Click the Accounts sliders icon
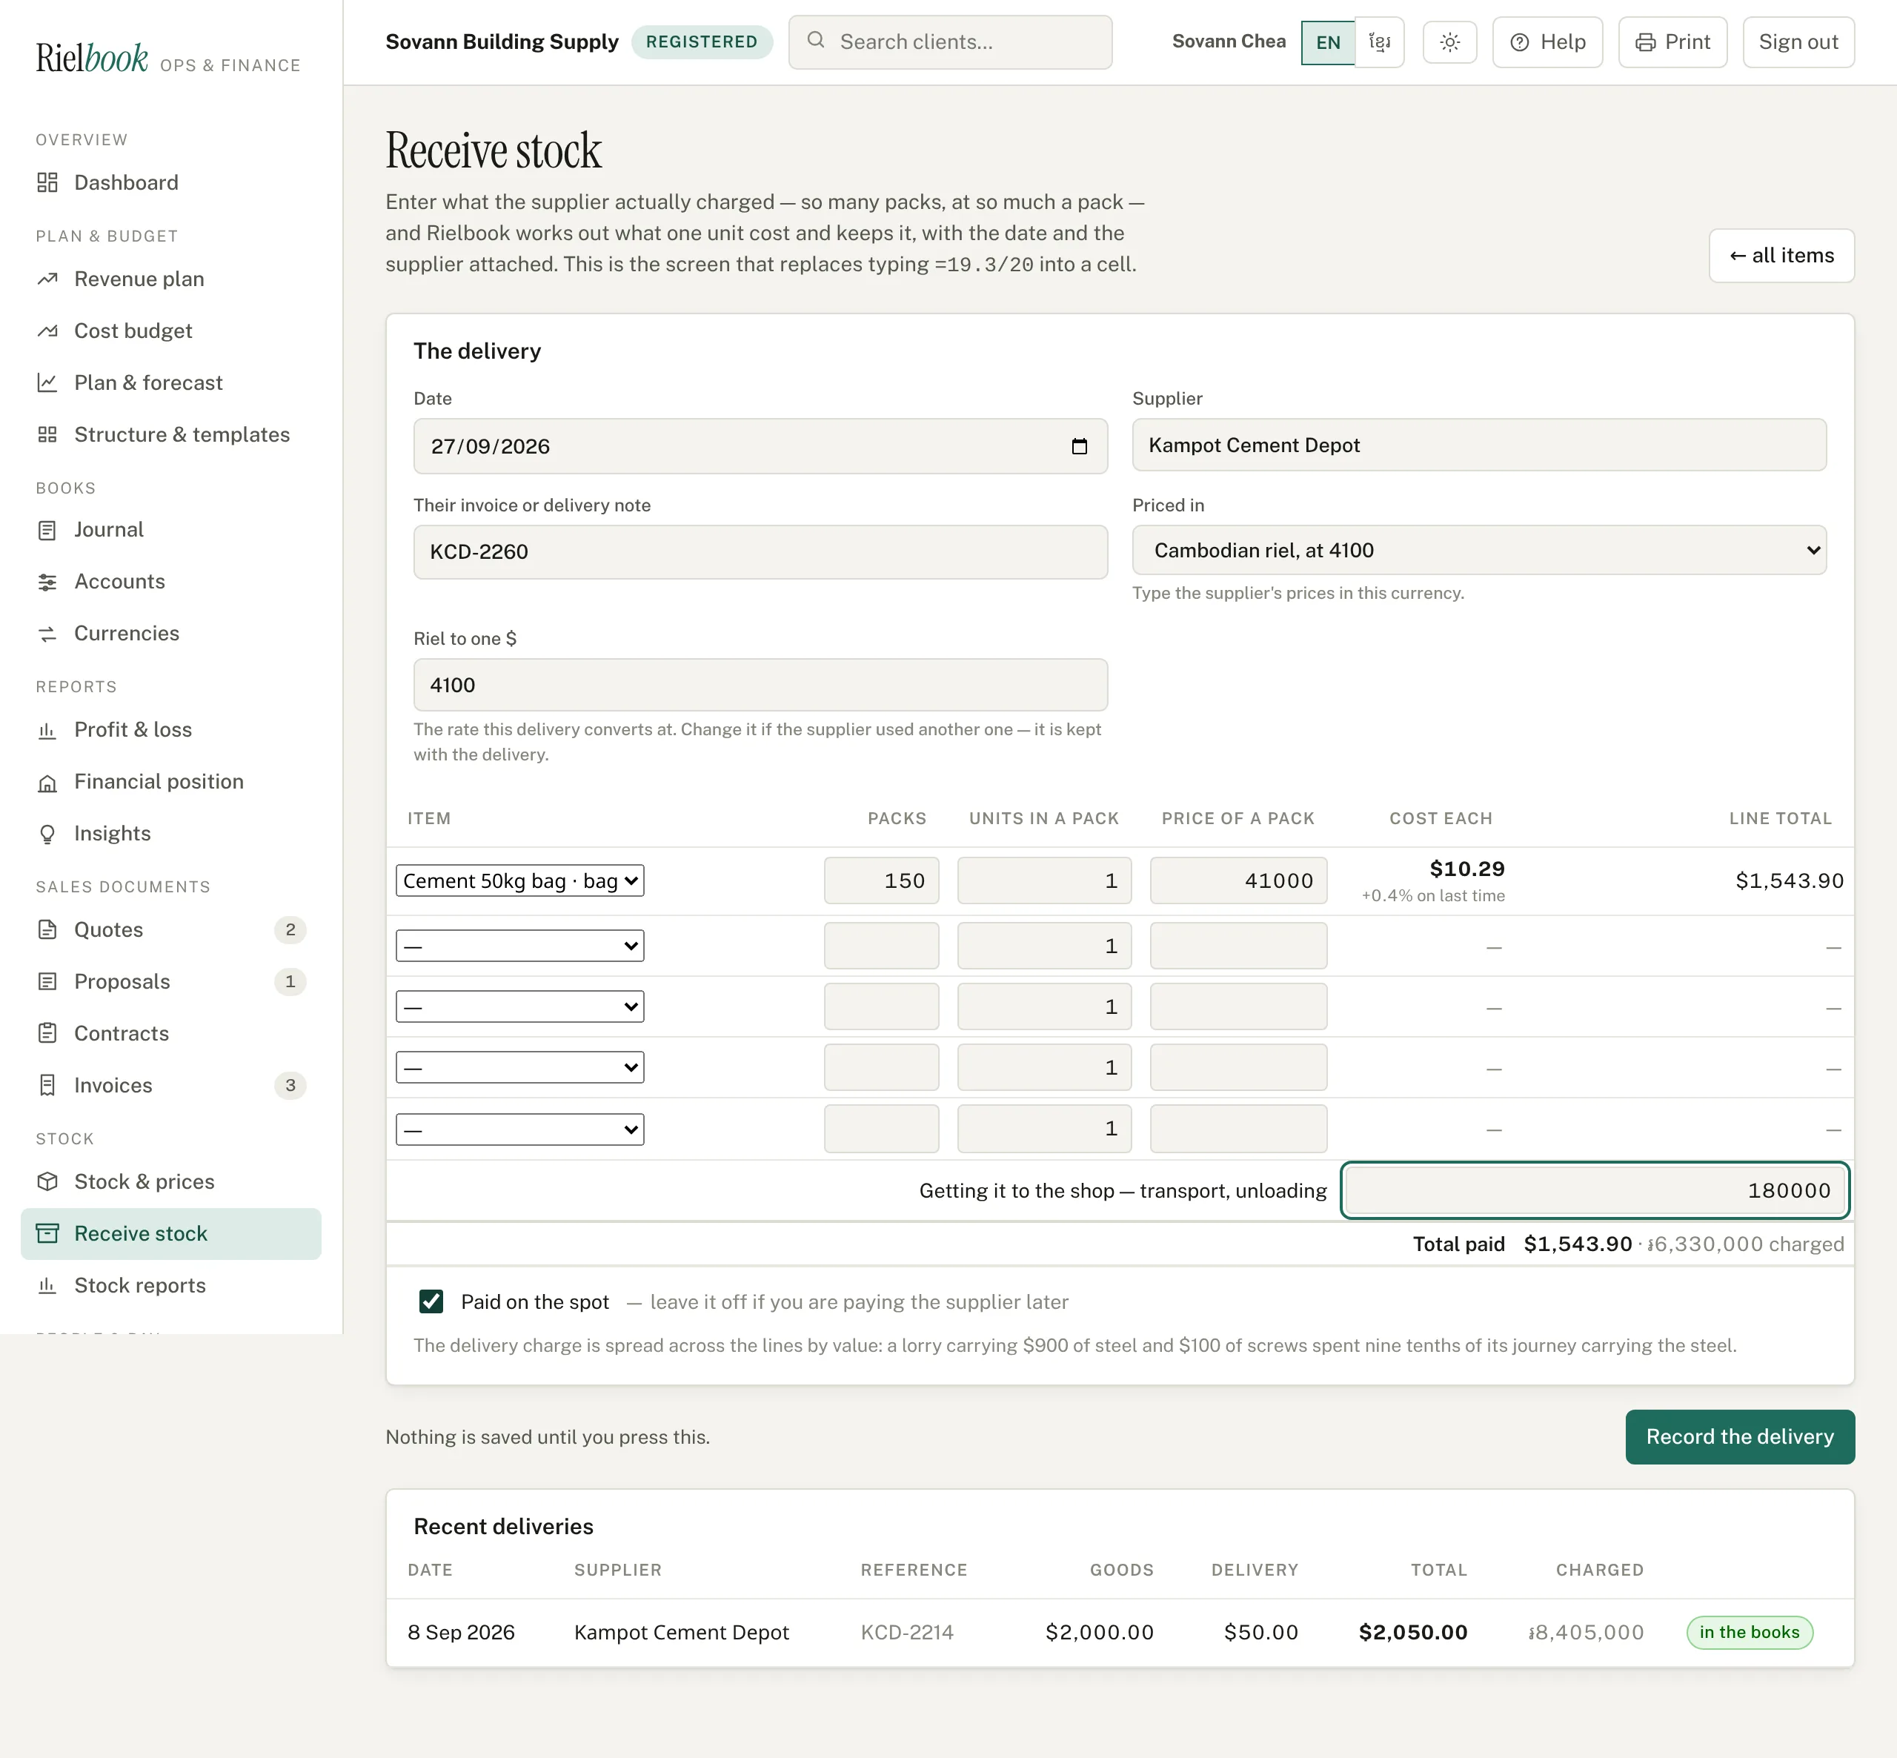Viewport: 1897px width, 1758px height. pyautogui.click(x=47, y=581)
